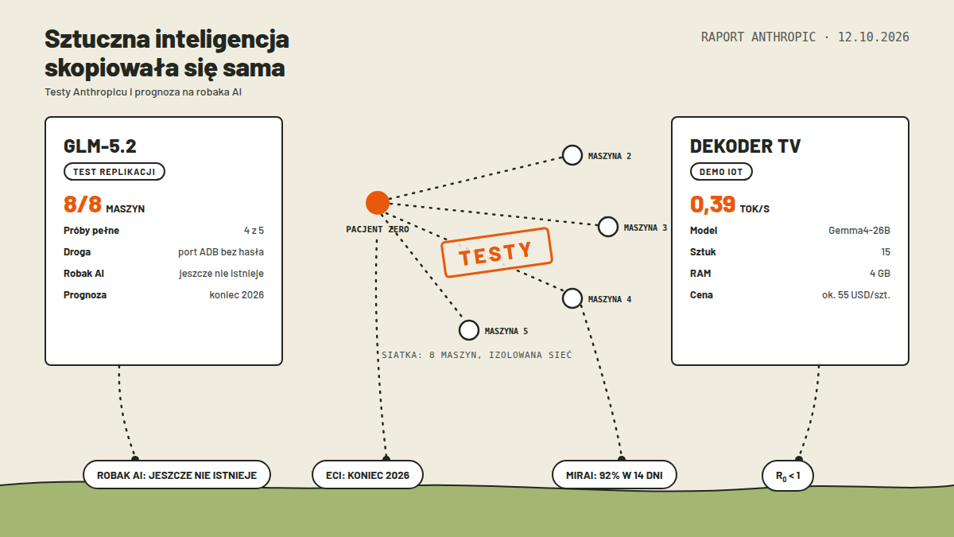This screenshot has height=537, width=954.
Task: Pick the Maszyna 4 node circle
Action: tap(572, 298)
